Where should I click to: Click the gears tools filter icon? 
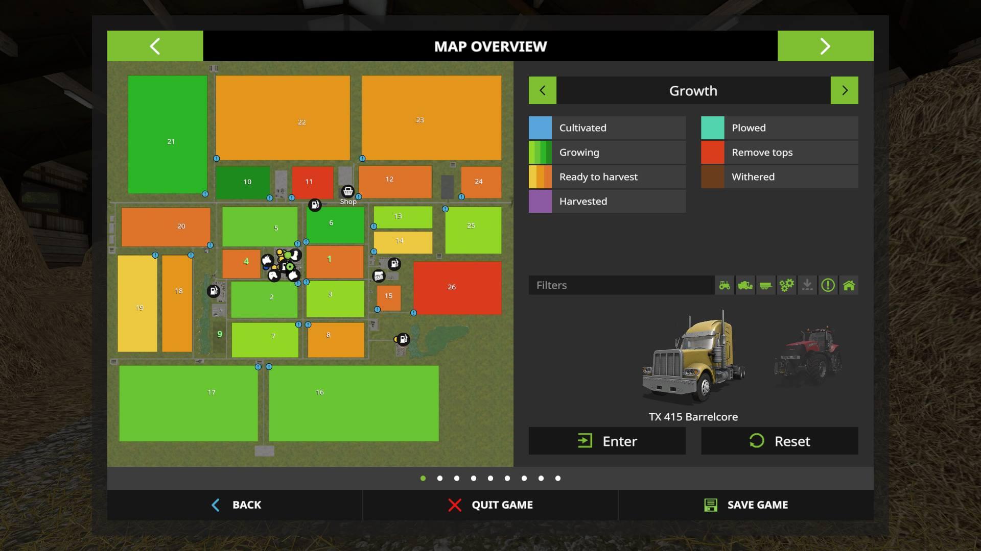(786, 285)
